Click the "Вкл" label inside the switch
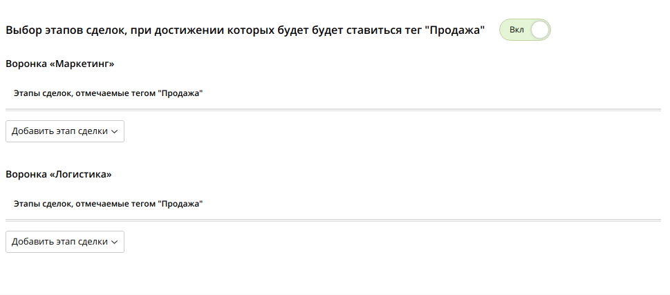 (x=516, y=30)
